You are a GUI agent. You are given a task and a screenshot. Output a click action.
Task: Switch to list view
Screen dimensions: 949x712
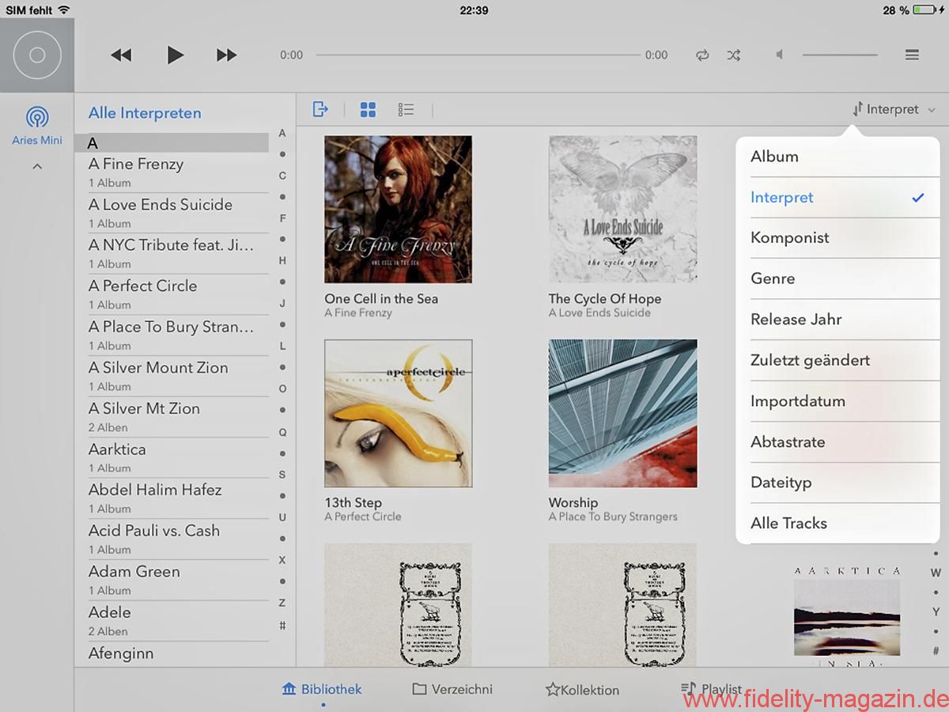coord(406,110)
